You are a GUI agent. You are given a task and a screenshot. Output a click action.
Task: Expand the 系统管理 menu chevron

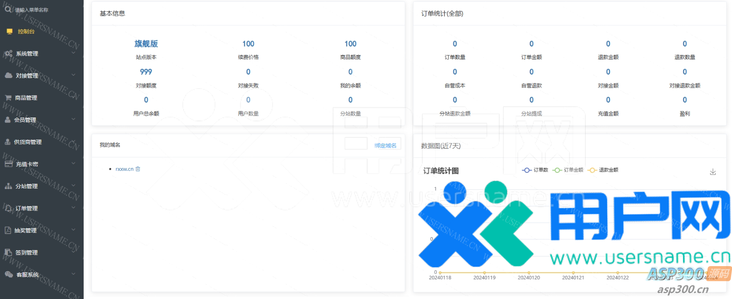tap(74, 53)
